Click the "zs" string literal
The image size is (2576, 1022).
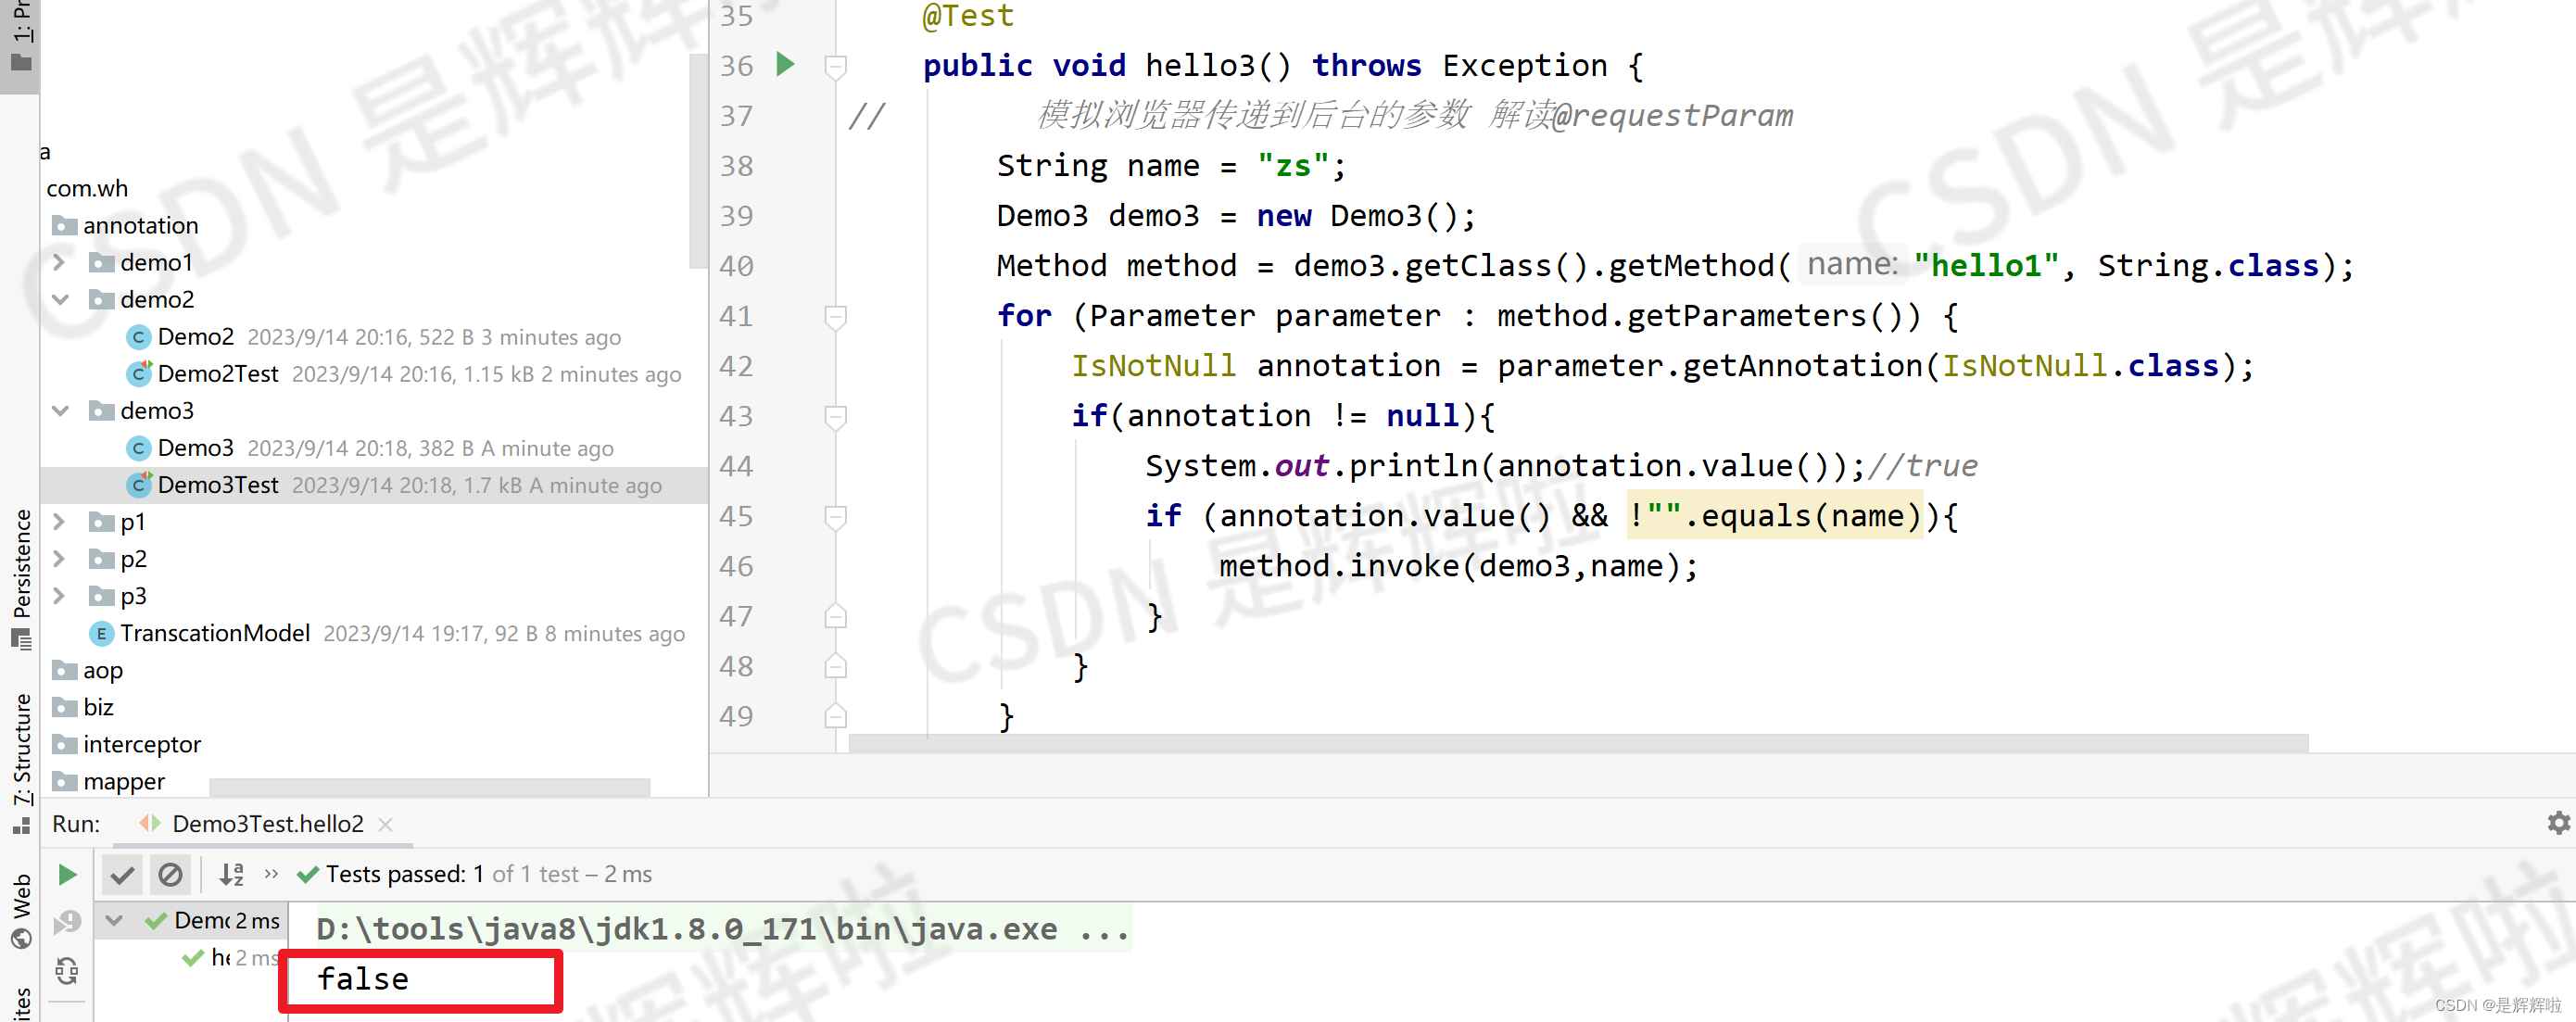(1293, 166)
